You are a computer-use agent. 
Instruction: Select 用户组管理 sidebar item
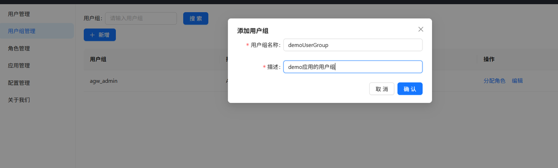pos(21,31)
